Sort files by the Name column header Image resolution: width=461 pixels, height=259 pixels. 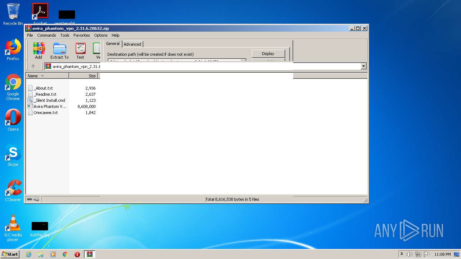[x=48, y=76]
